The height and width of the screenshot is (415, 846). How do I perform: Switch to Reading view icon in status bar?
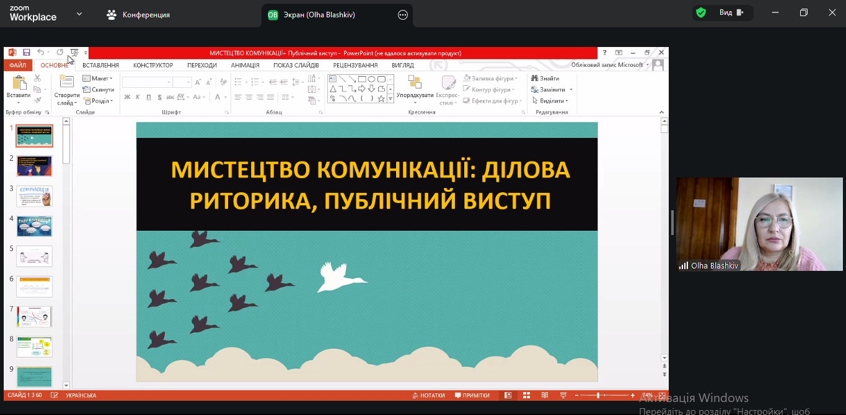[545, 395]
